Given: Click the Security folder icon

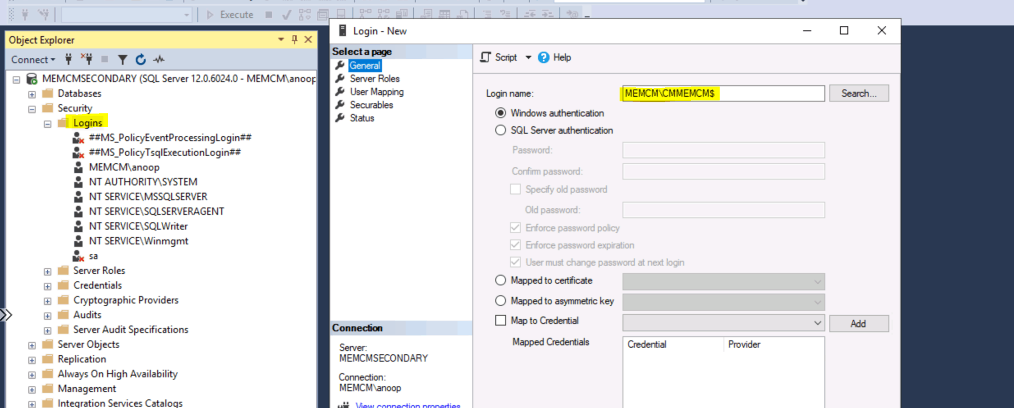Looking at the screenshot, I should pyautogui.click(x=48, y=108).
